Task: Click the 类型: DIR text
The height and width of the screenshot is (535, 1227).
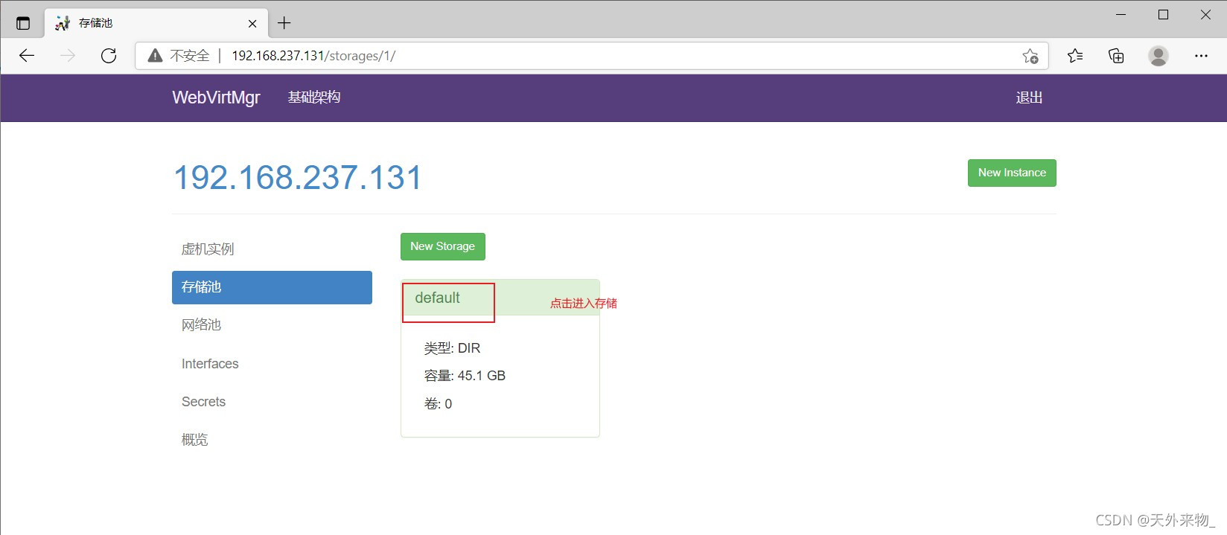Action: click(452, 348)
